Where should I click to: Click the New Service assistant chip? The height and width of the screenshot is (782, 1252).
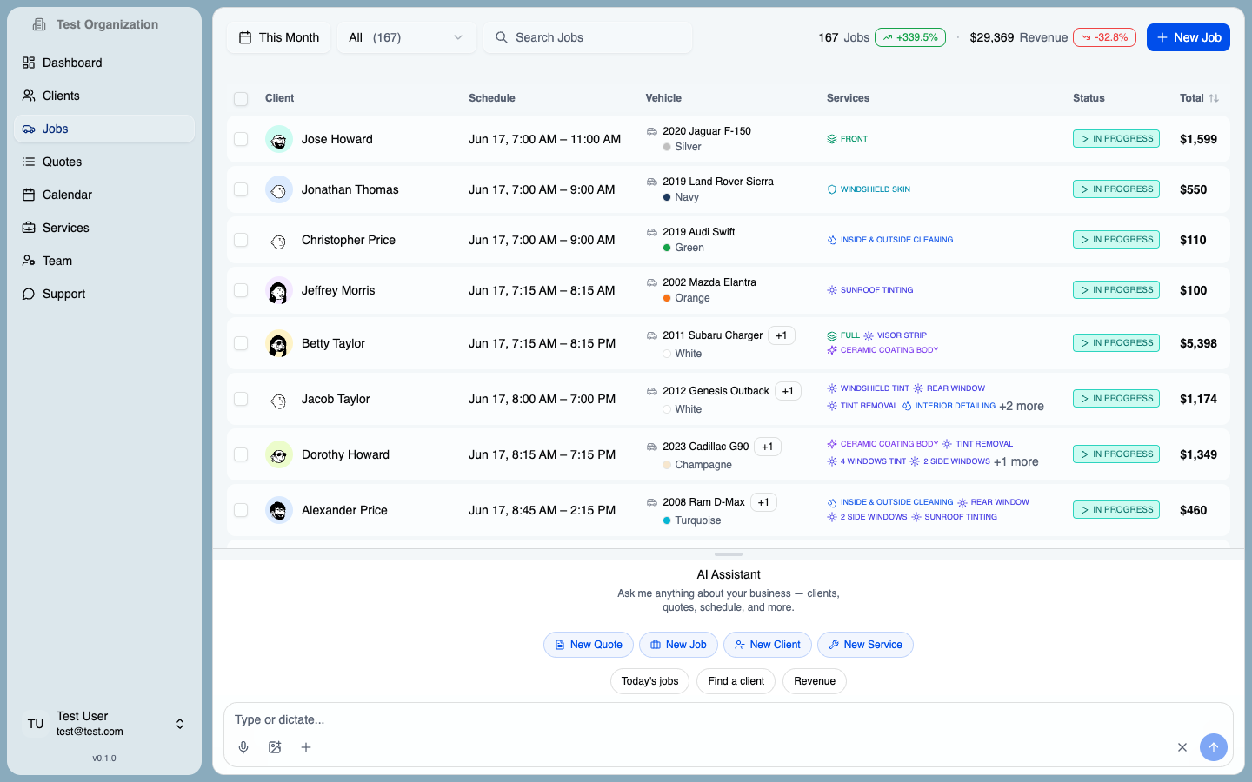865,645
